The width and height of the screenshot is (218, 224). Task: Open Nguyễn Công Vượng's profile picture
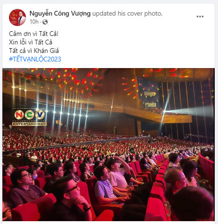pyautogui.click(x=17, y=17)
